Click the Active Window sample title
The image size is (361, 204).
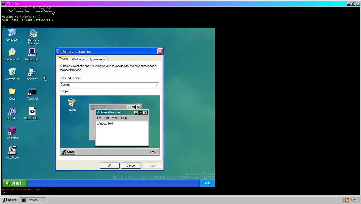109,112
